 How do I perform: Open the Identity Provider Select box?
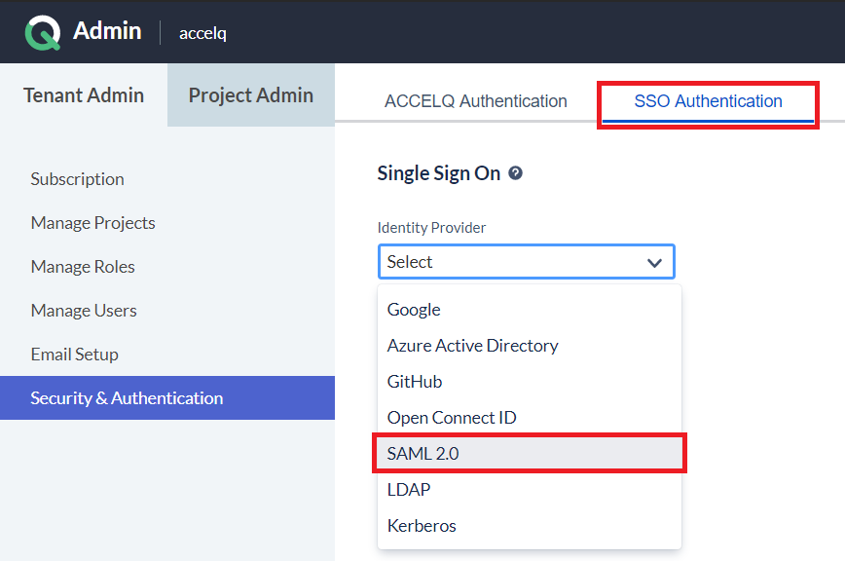coord(527,262)
